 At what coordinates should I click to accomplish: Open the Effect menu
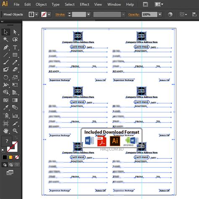pyautogui.click(x=84, y=5)
